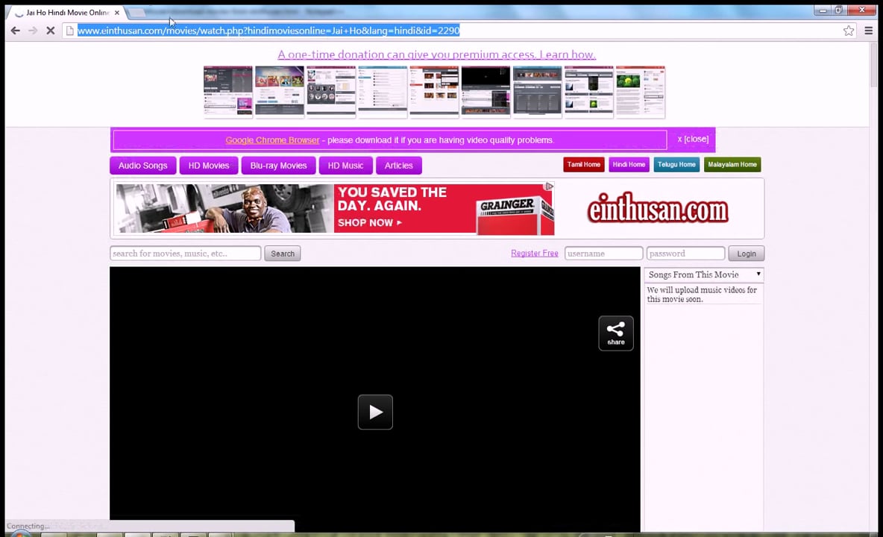Screen dimensions: 883x537
Task: Open the first website thumbnail in banner
Action: 228,92
